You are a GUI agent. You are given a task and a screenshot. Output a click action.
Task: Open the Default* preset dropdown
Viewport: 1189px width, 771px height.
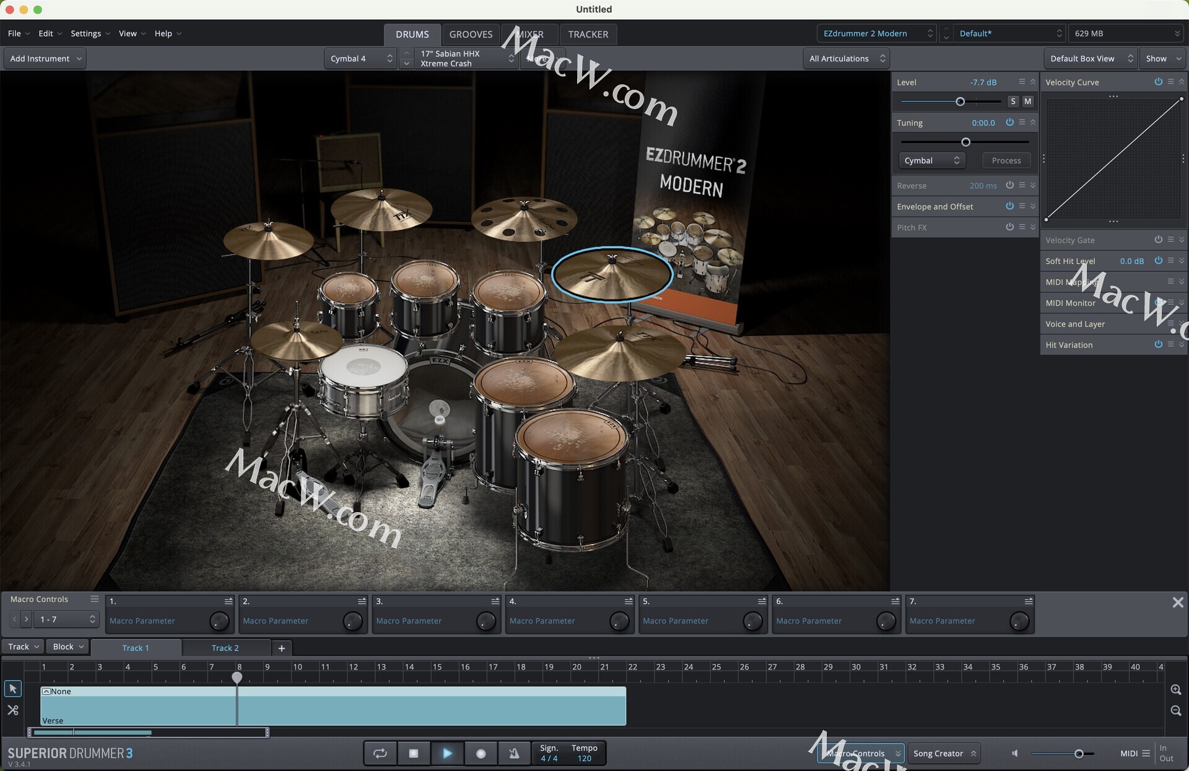click(x=1009, y=33)
